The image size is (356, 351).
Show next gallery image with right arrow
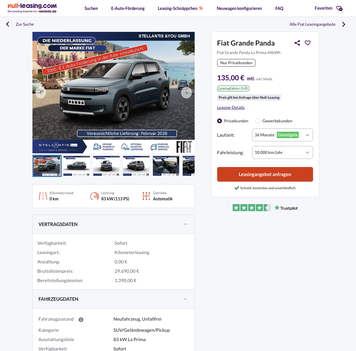(186, 93)
